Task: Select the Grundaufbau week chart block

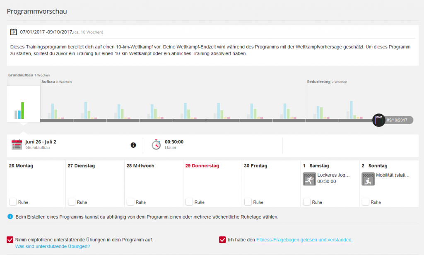Action: tap(23, 103)
